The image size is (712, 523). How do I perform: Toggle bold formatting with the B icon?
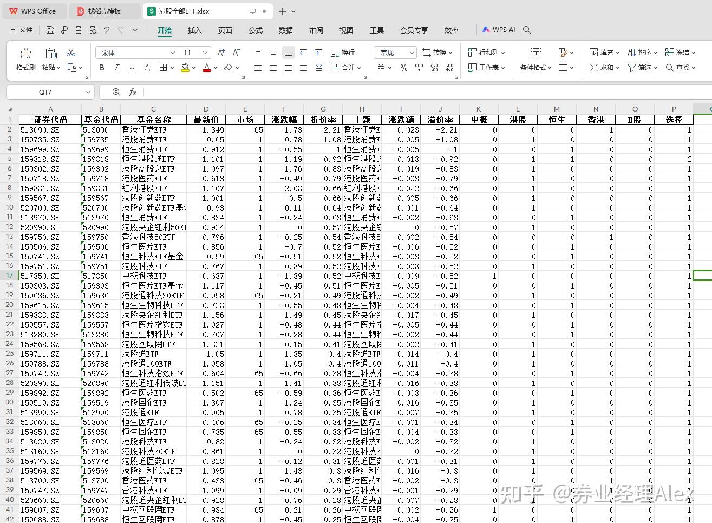(101, 68)
